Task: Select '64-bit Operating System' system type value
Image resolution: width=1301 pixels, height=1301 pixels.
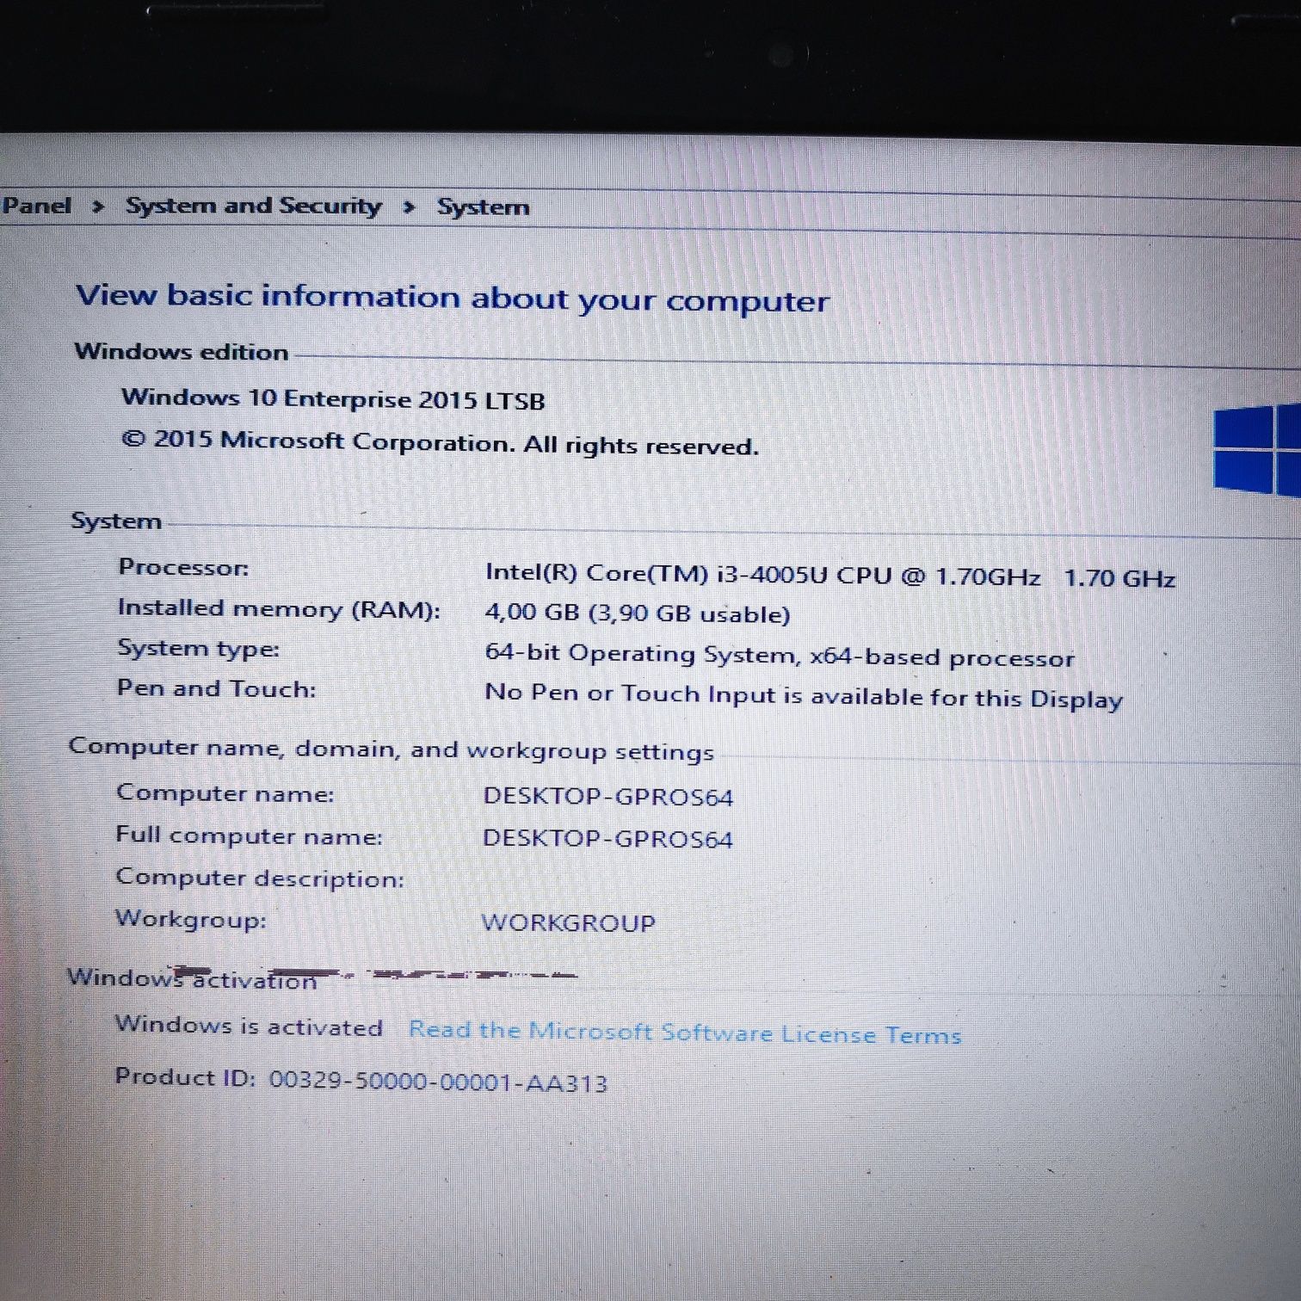Action: 780,656
